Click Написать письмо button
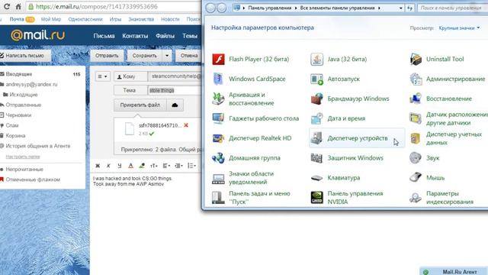The width and height of the screenshot is (488, 275). [x=24, y=56]
